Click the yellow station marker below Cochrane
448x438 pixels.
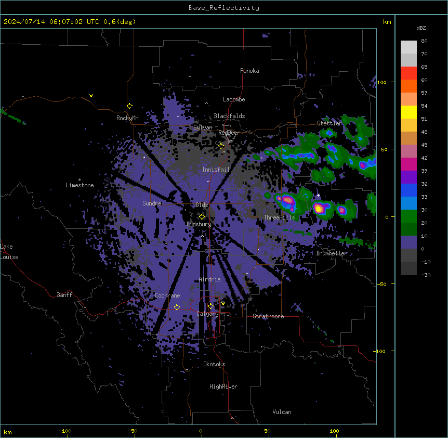coord(177,307)
